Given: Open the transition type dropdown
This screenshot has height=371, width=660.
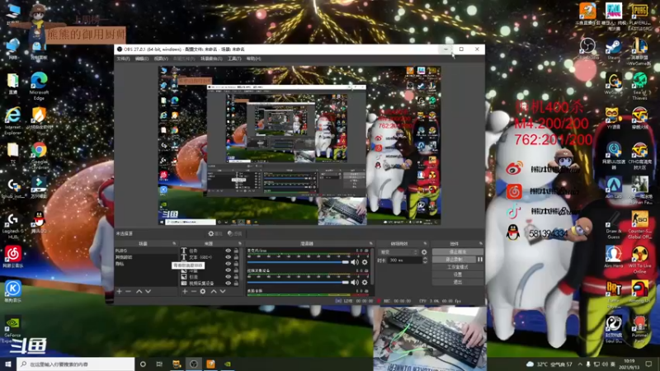Looking at the screenshot, I should click(398, 252).
